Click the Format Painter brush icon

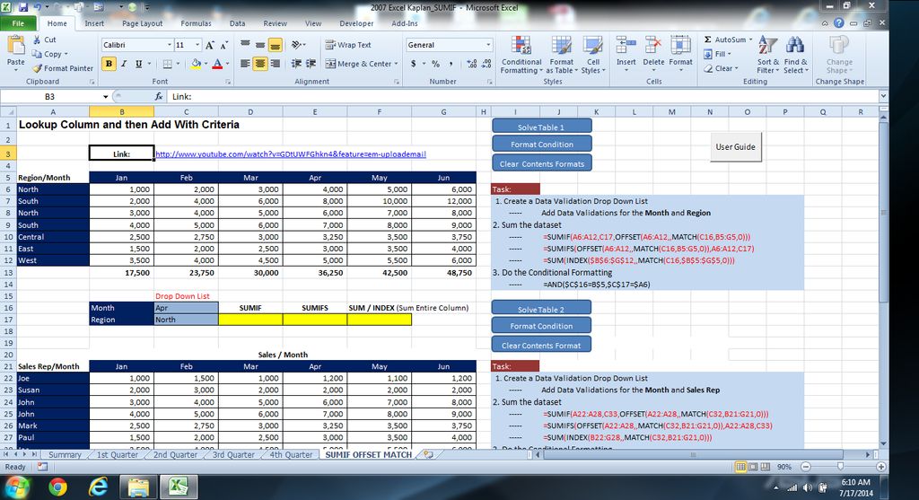[x=38, y=68]
